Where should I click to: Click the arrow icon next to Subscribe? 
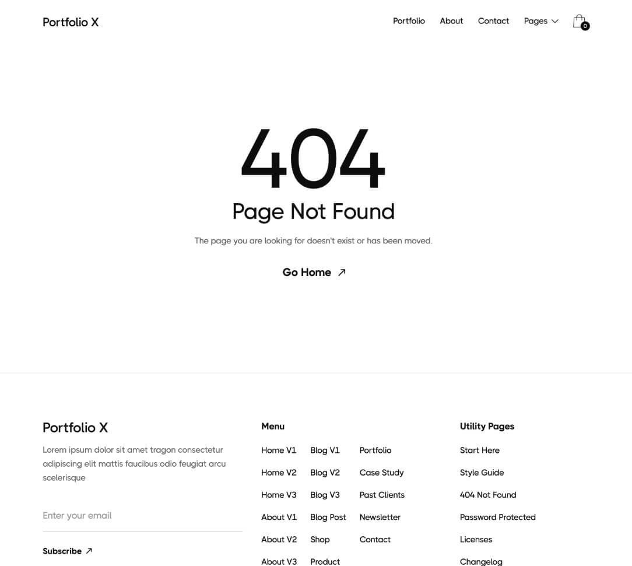(x=89, y=551)
